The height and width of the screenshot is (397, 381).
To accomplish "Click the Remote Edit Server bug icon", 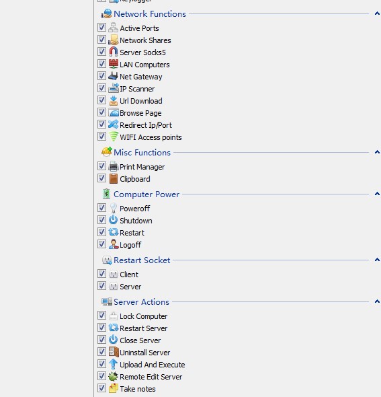I will (x=113, y=376).
